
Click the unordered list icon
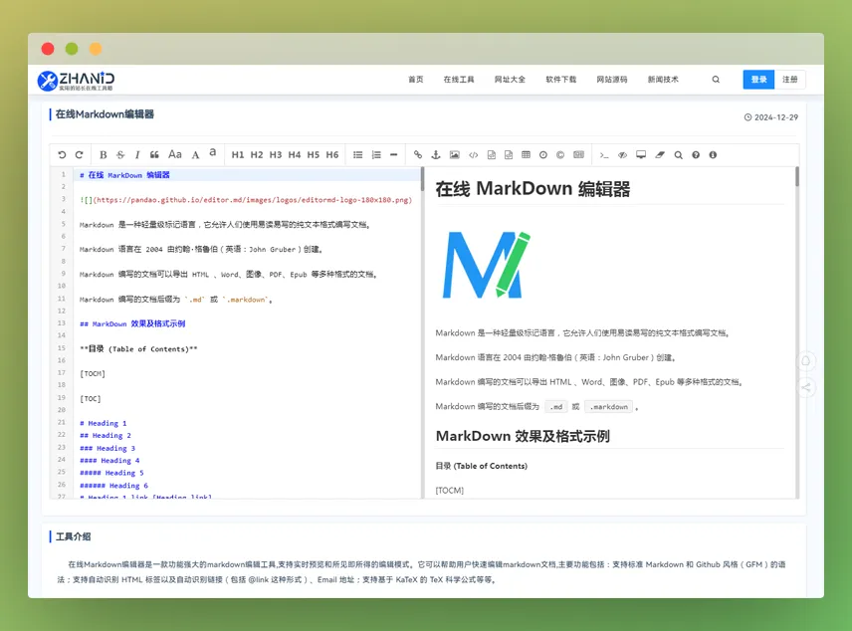click(x=359, y=154)
